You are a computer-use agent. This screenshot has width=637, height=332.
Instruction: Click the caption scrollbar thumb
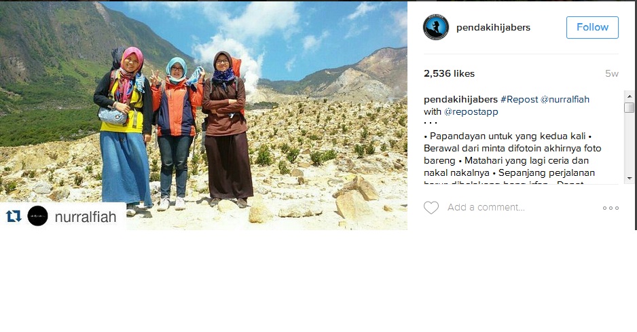coord(630,108)
